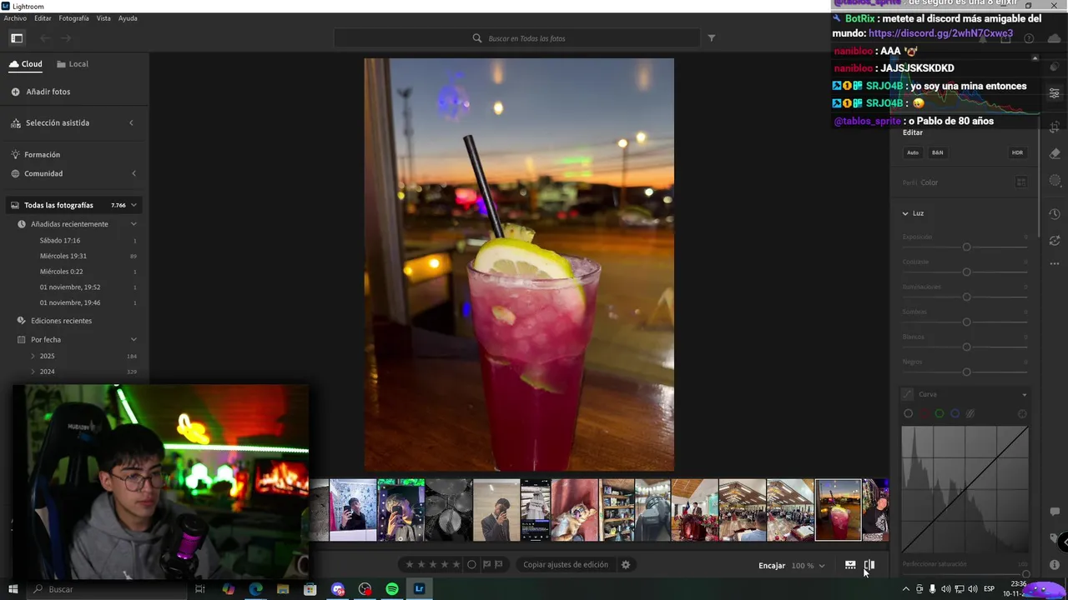
Task: Collapse Añadidas recientemente list
Action: [x=133, y=224]
